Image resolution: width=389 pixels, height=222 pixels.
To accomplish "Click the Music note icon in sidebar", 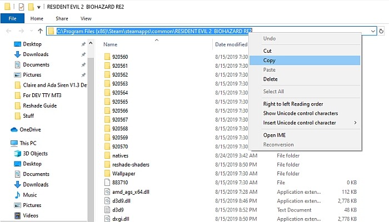I will (x=17, y=195).
